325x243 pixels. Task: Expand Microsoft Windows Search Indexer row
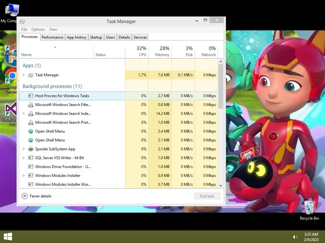(23, 114)
